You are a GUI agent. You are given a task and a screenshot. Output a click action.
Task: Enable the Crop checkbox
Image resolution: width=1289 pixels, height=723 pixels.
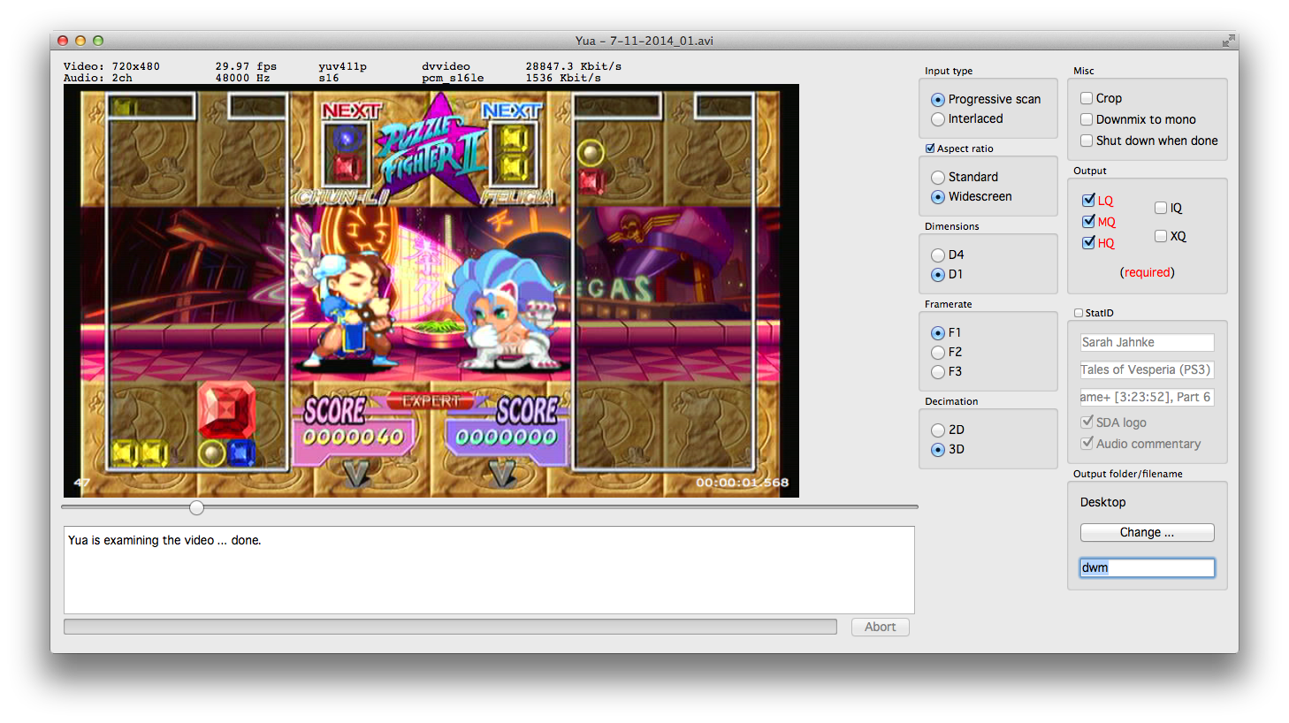pyautogui.click(x=1087, y=98)
